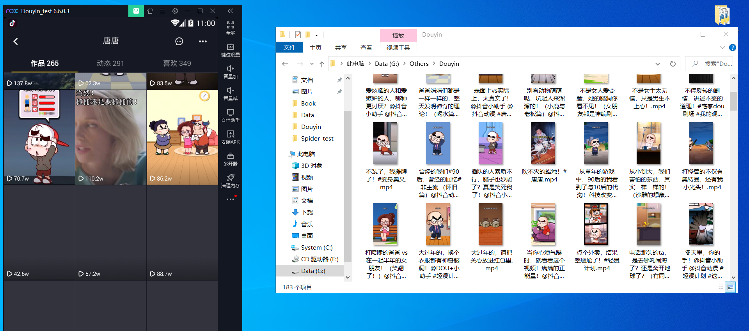Select System (C:) drive in navigation pane
This screenshot has width=749, height=331.
coord(317,247)
